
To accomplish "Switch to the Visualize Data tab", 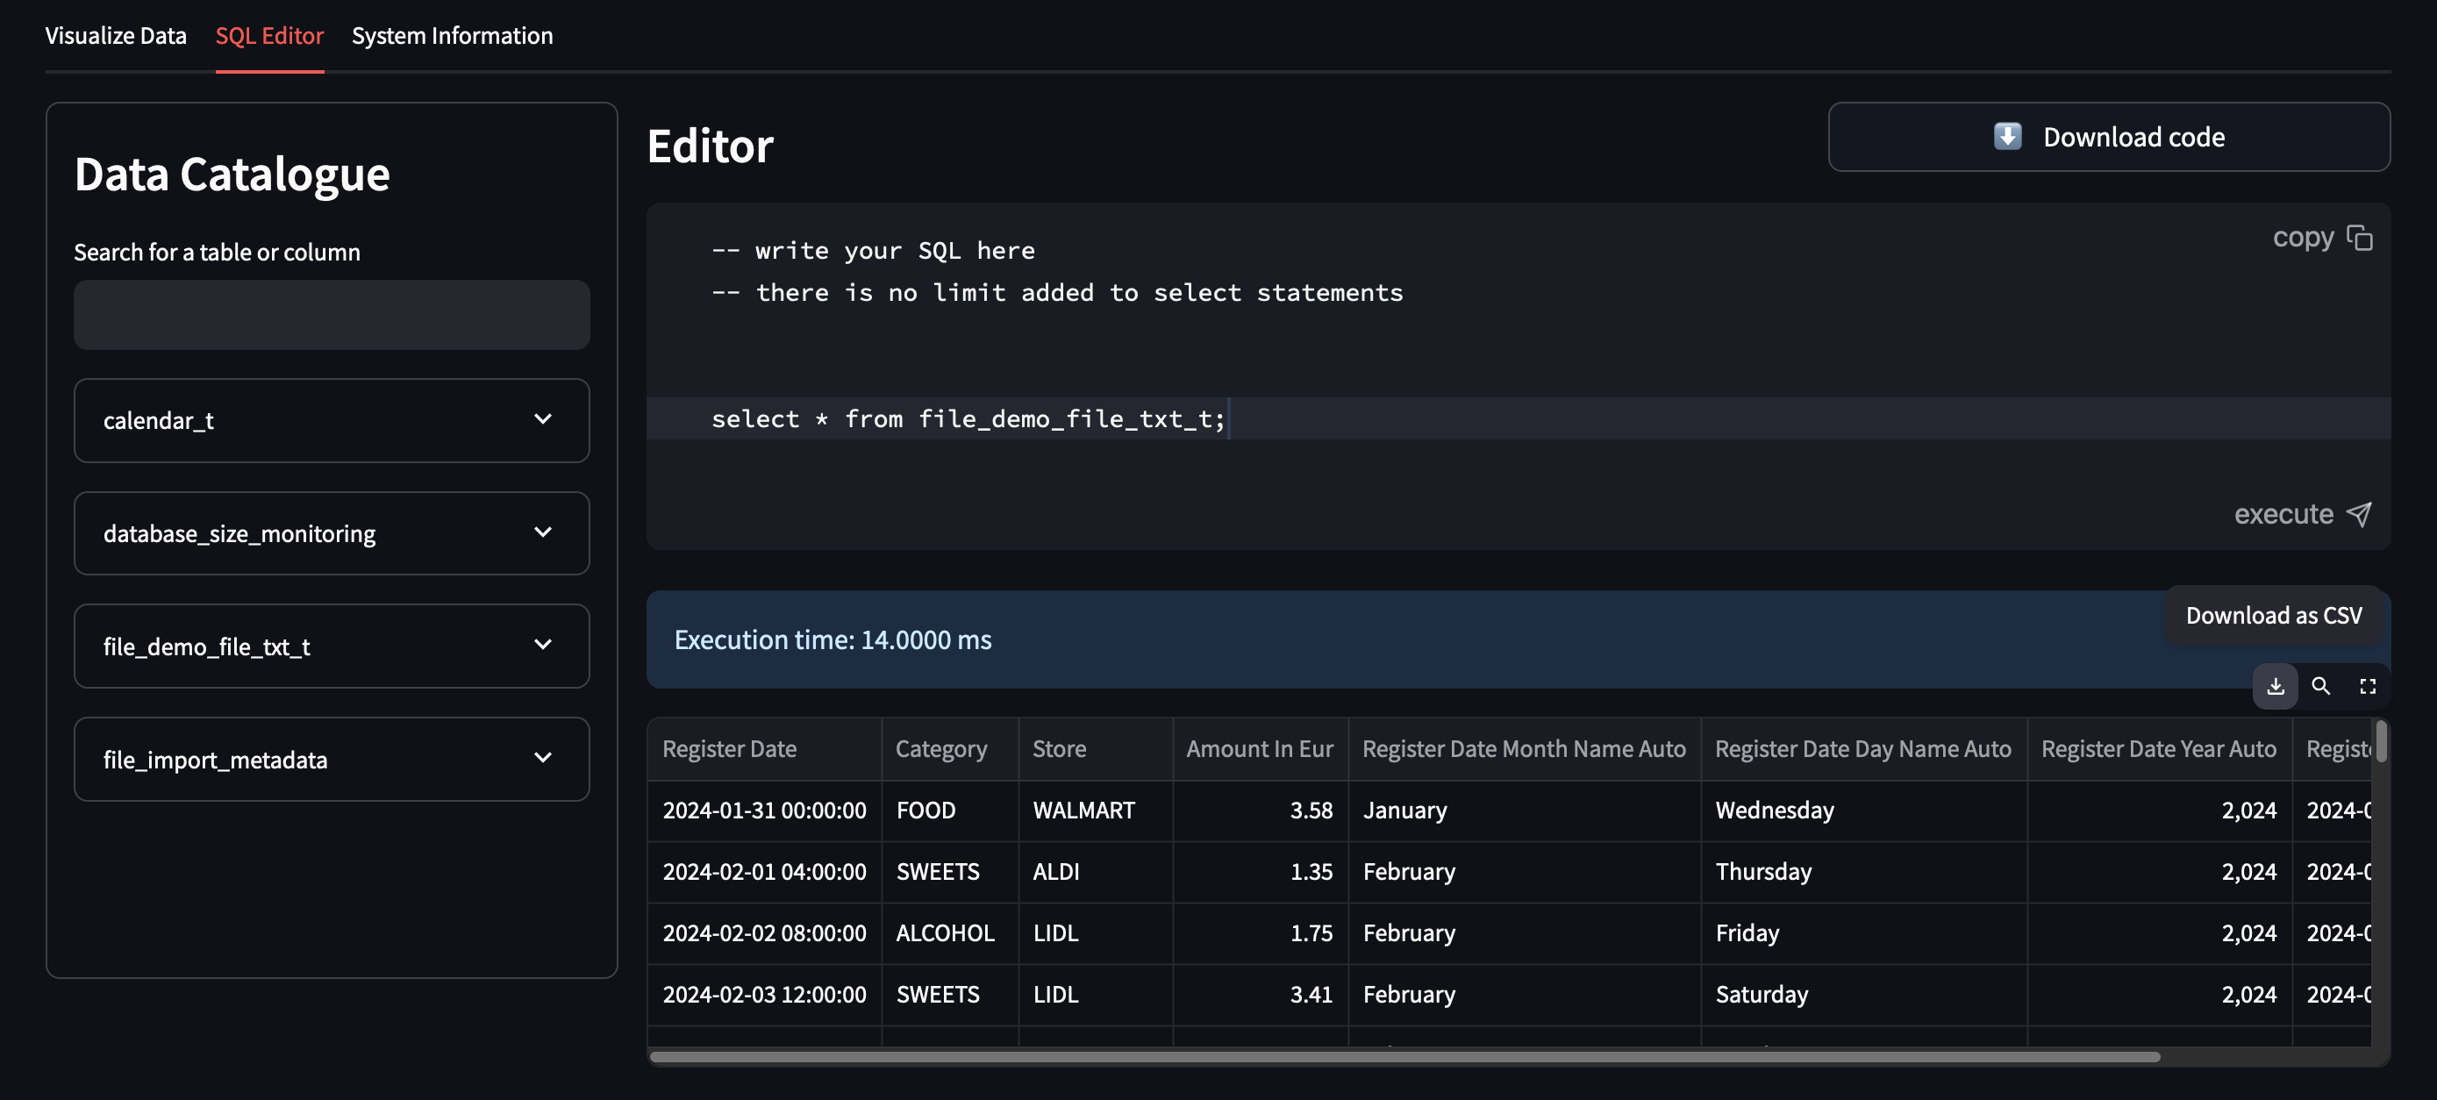I will click(116, 35).
